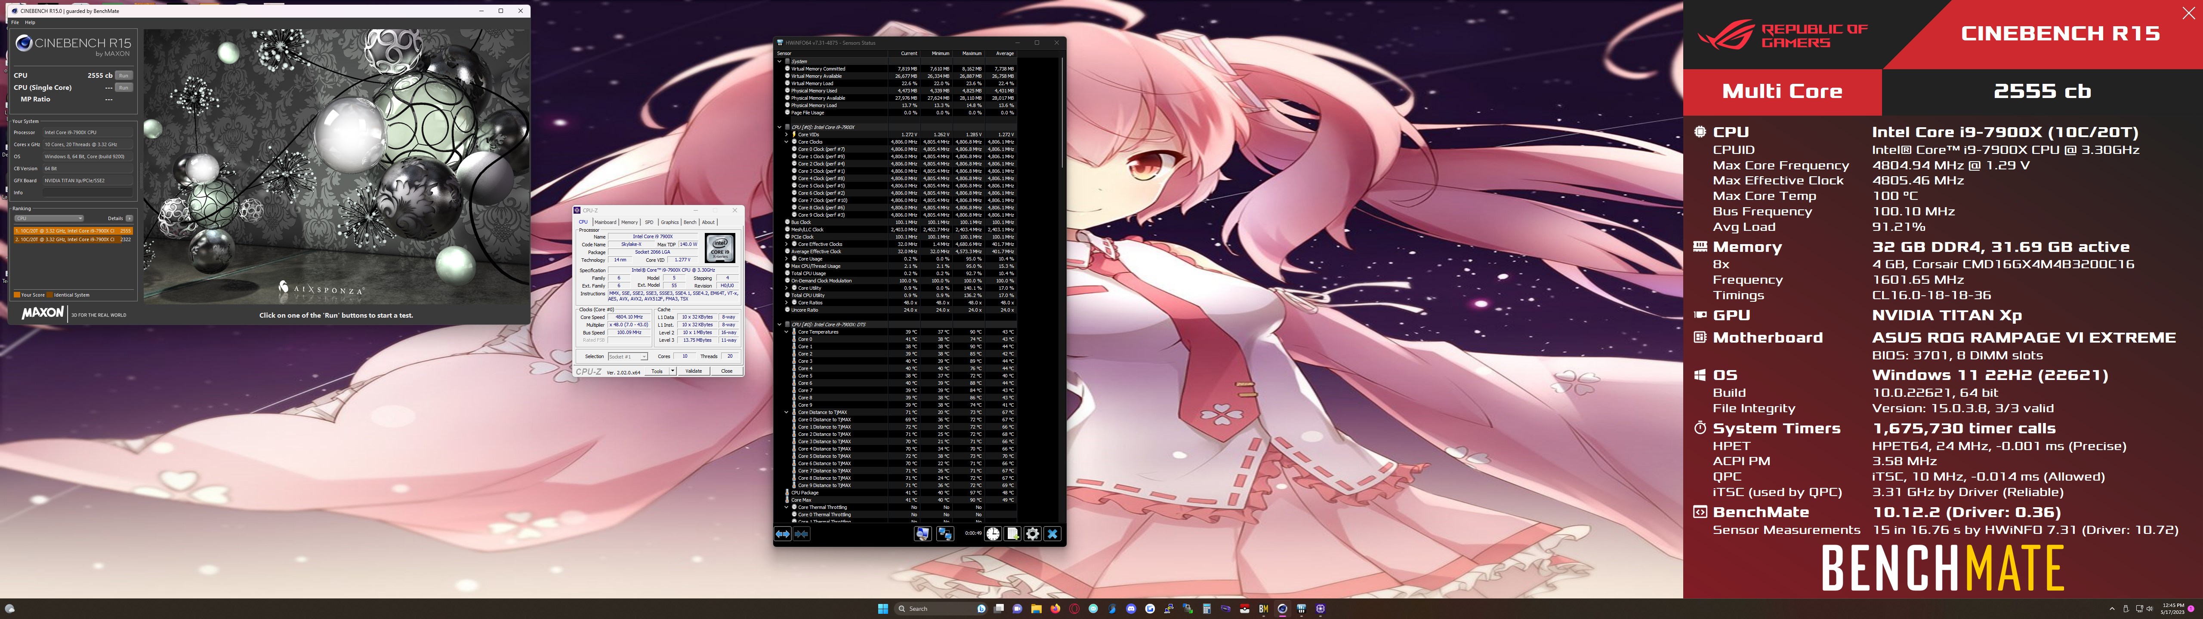The image size is (2203, 619).
Task: Click the Cinebench R15 logo sphere
Action: pos(24,43)
